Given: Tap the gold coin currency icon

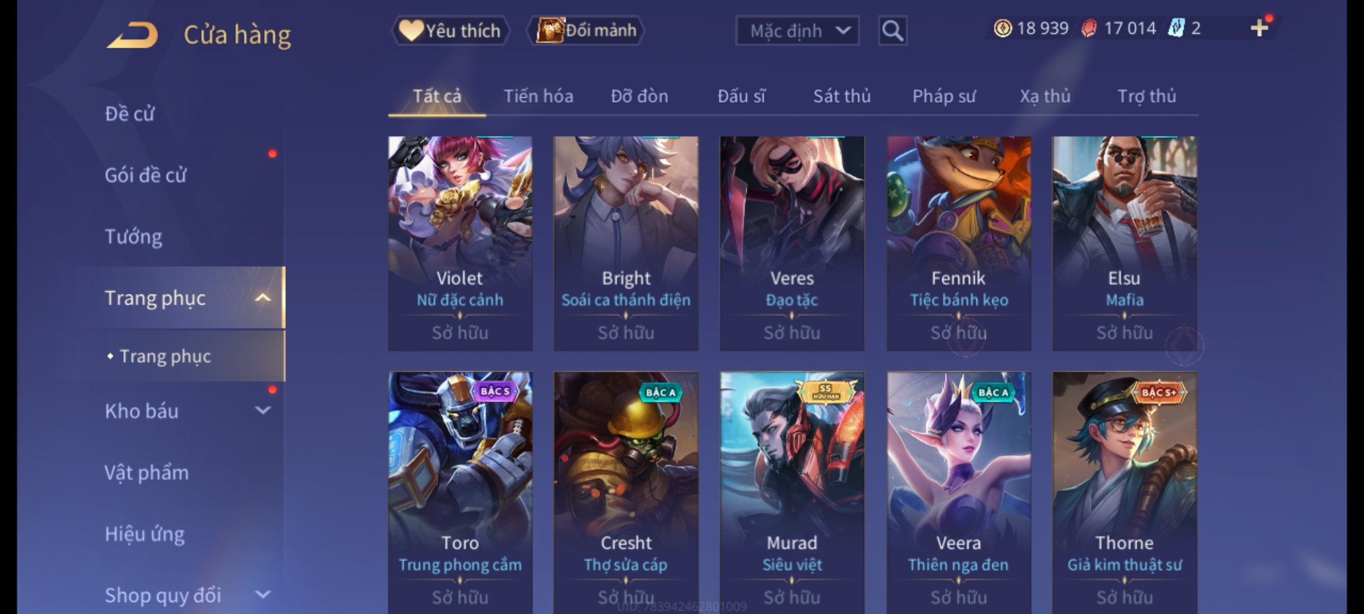Looking at the screenshot, I should (x=1003, y=28).
